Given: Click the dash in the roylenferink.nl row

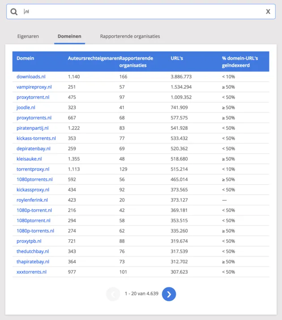Looking at the screenshot, I should [224, 200].
